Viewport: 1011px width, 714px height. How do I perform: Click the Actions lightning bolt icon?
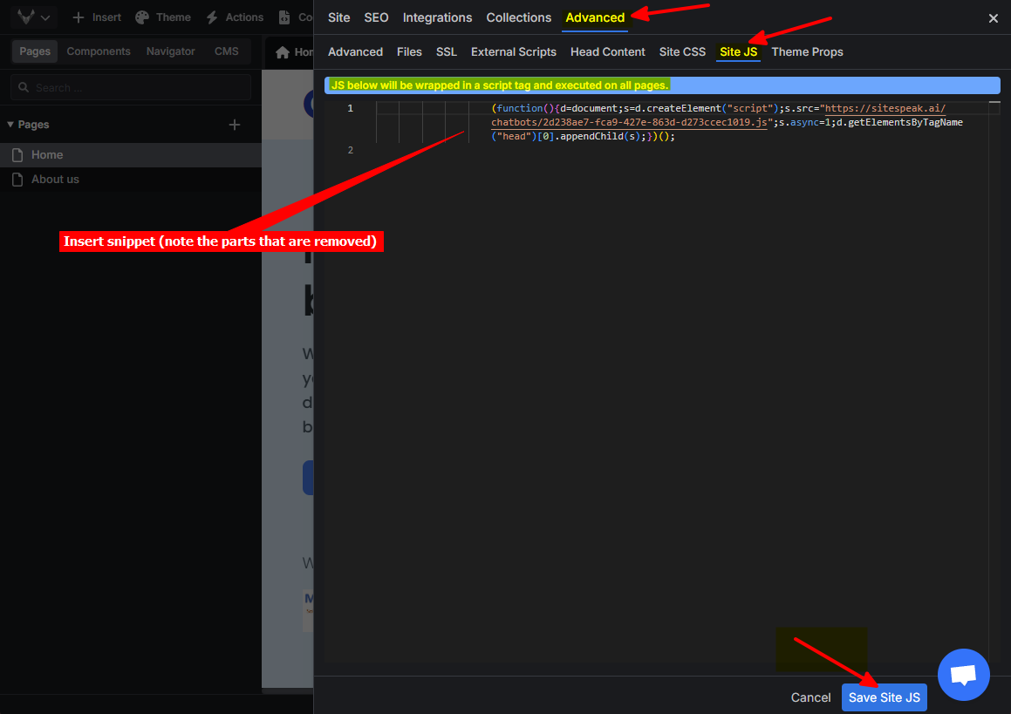(x=212, y=17)
